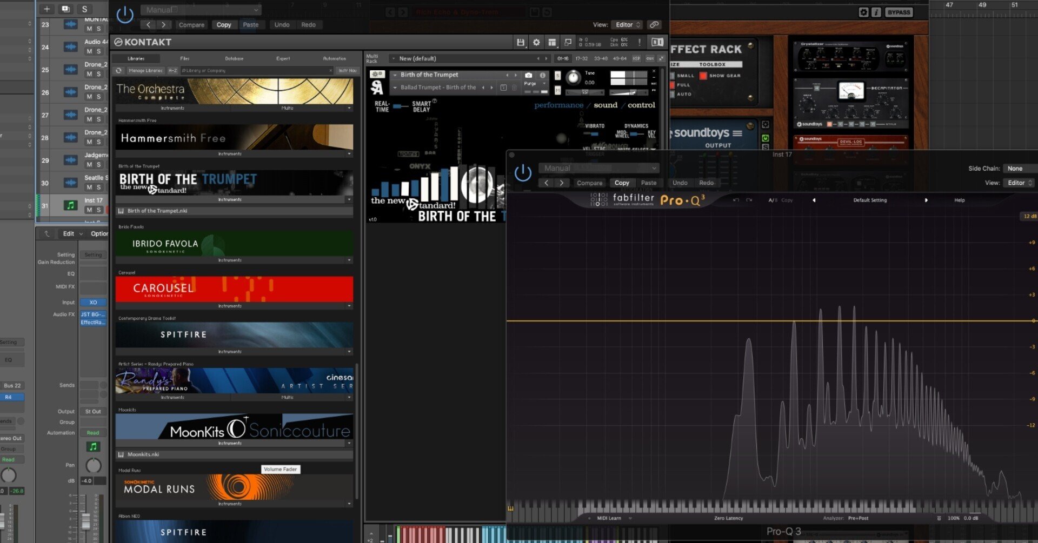Click the Kontakt warning exclamation icon
1038x543 pixels.
(x=640, y=42)
